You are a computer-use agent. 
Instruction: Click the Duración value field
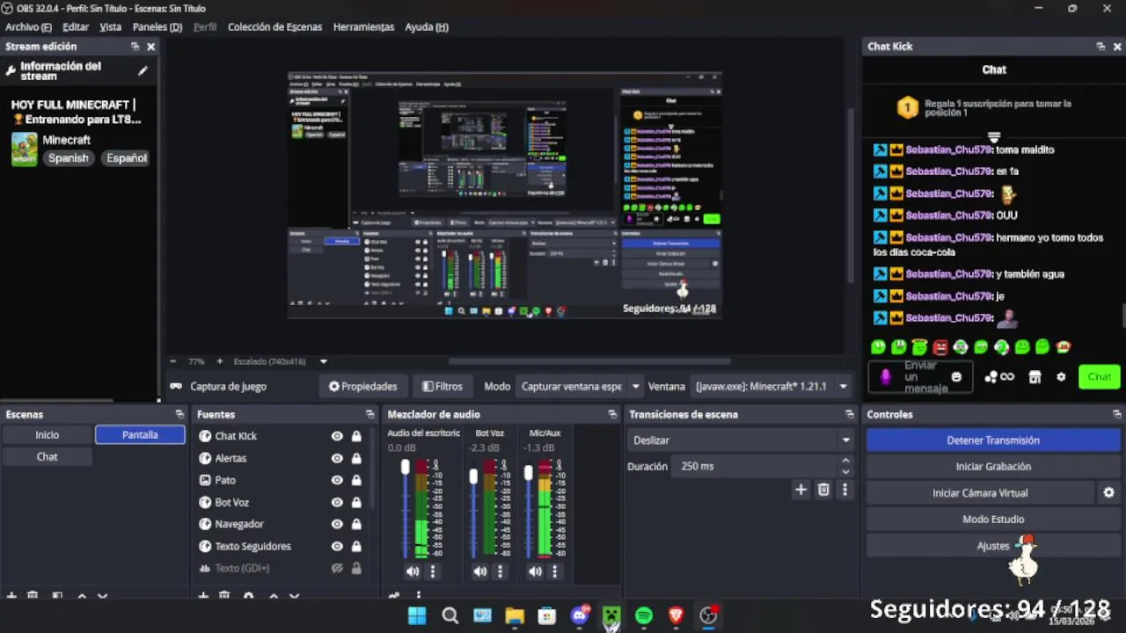point(757,467)
